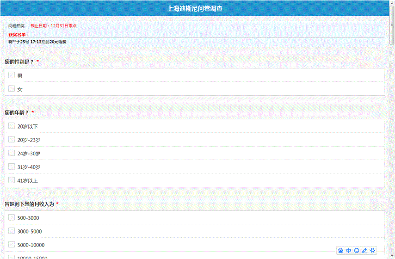
Task: Check the 3000-5000 income option
Action: tap(12, 231)
